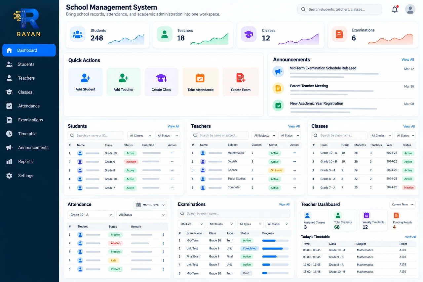Viewport: 423px width, 282px height.
Task: Open action dots for the Grade 9 student row
Action: click(x=172, y=162)
